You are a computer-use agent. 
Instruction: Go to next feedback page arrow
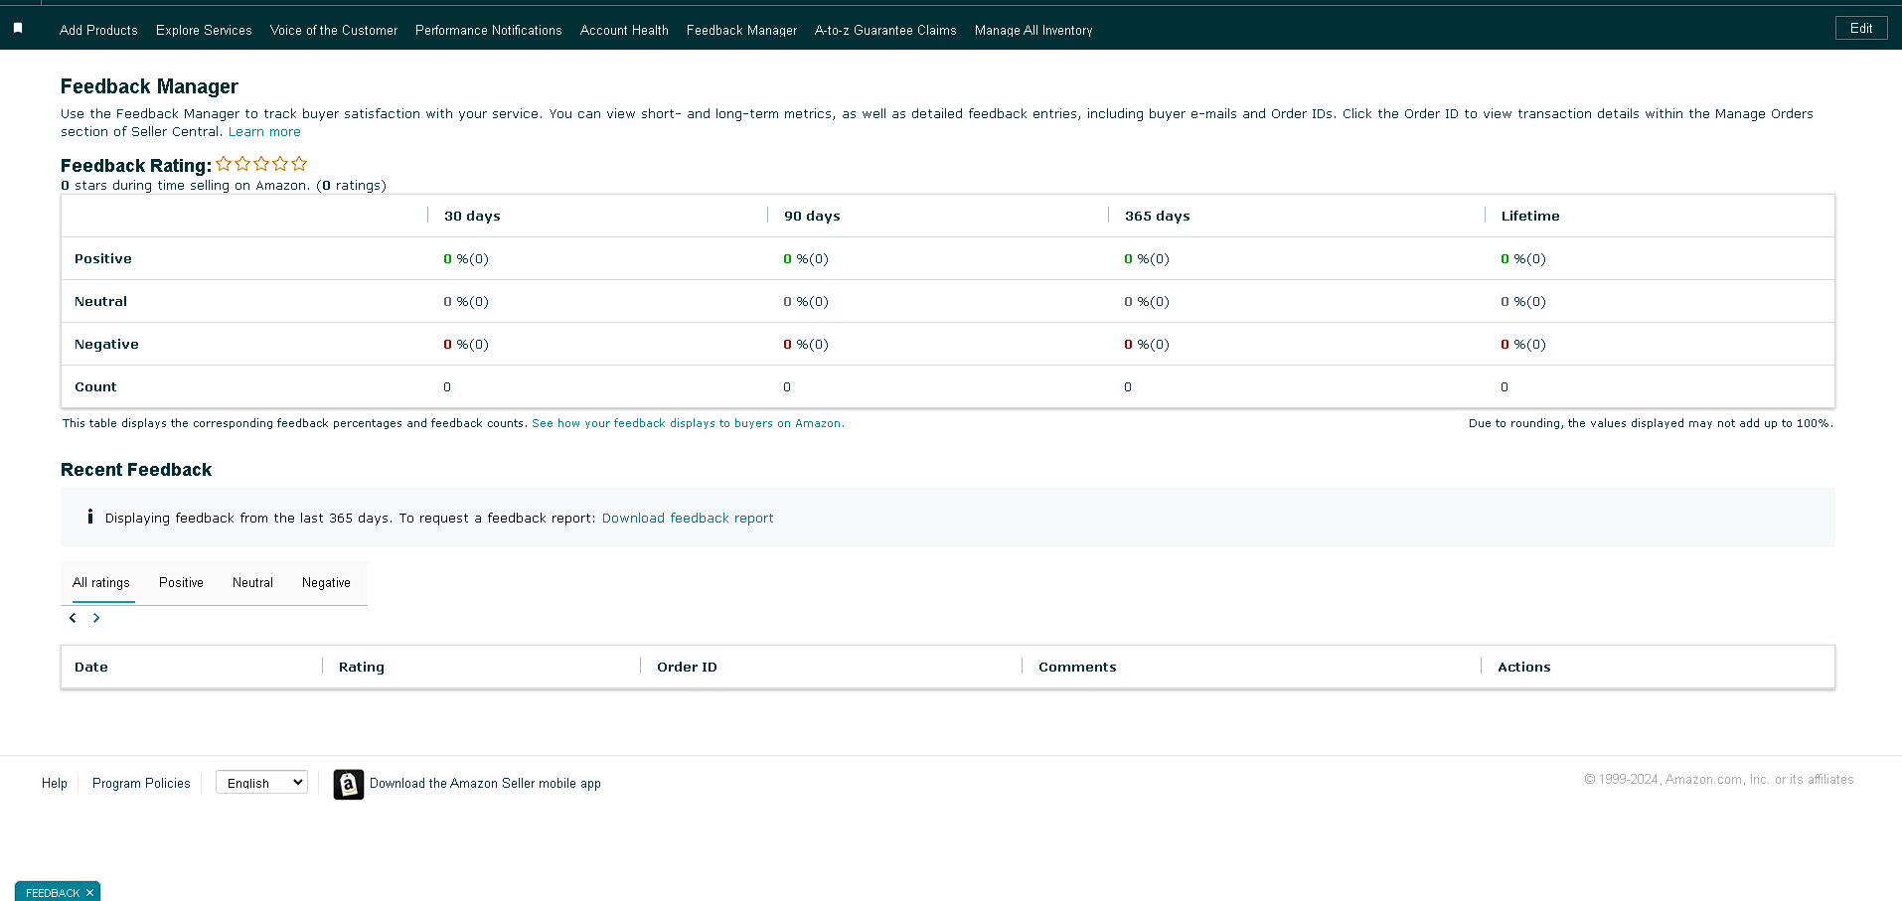click(x=96, y=618)
